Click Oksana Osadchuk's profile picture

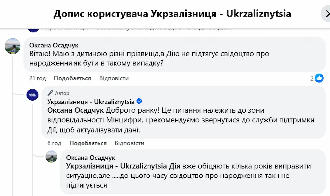(x=13, y=46)
